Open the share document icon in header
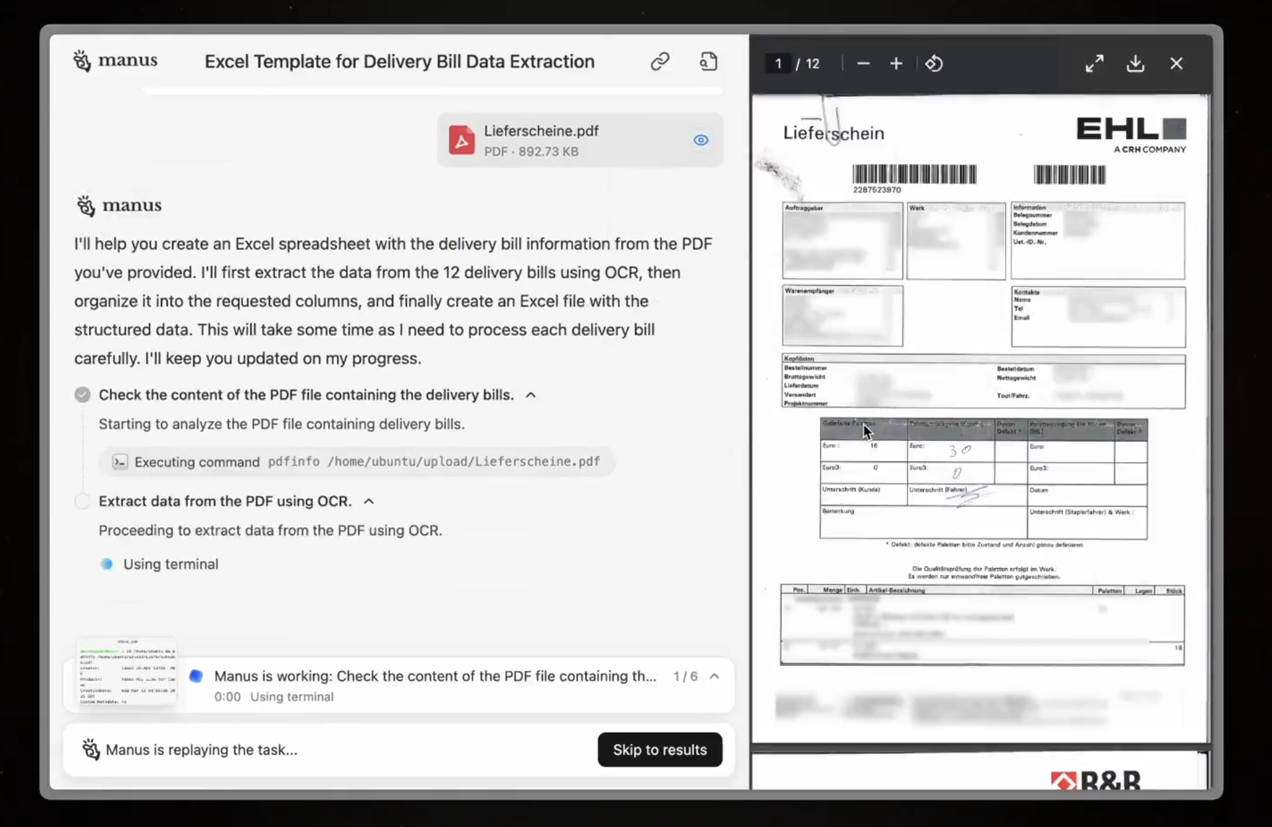Image resolution: width=1272 pixels, height=827 pixels. [708, 62]
